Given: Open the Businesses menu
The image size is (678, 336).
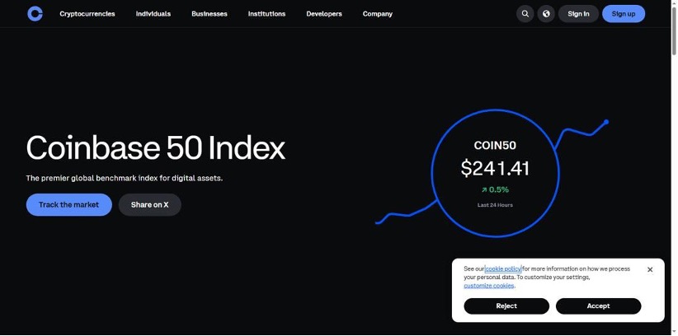Looking at the screenshot, I should pyautogui.click(x=210, y=14).
